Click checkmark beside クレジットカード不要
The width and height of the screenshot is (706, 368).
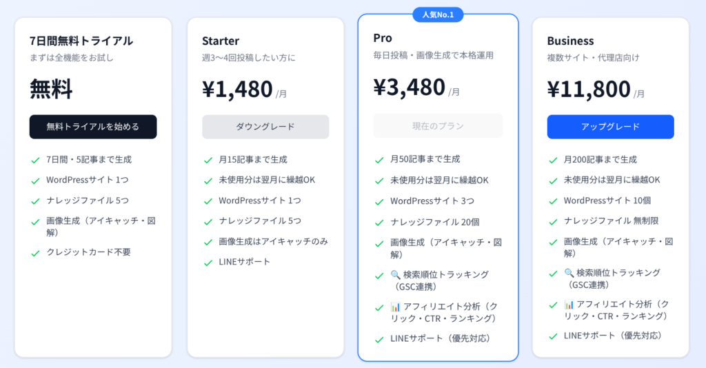click(35, 253)
